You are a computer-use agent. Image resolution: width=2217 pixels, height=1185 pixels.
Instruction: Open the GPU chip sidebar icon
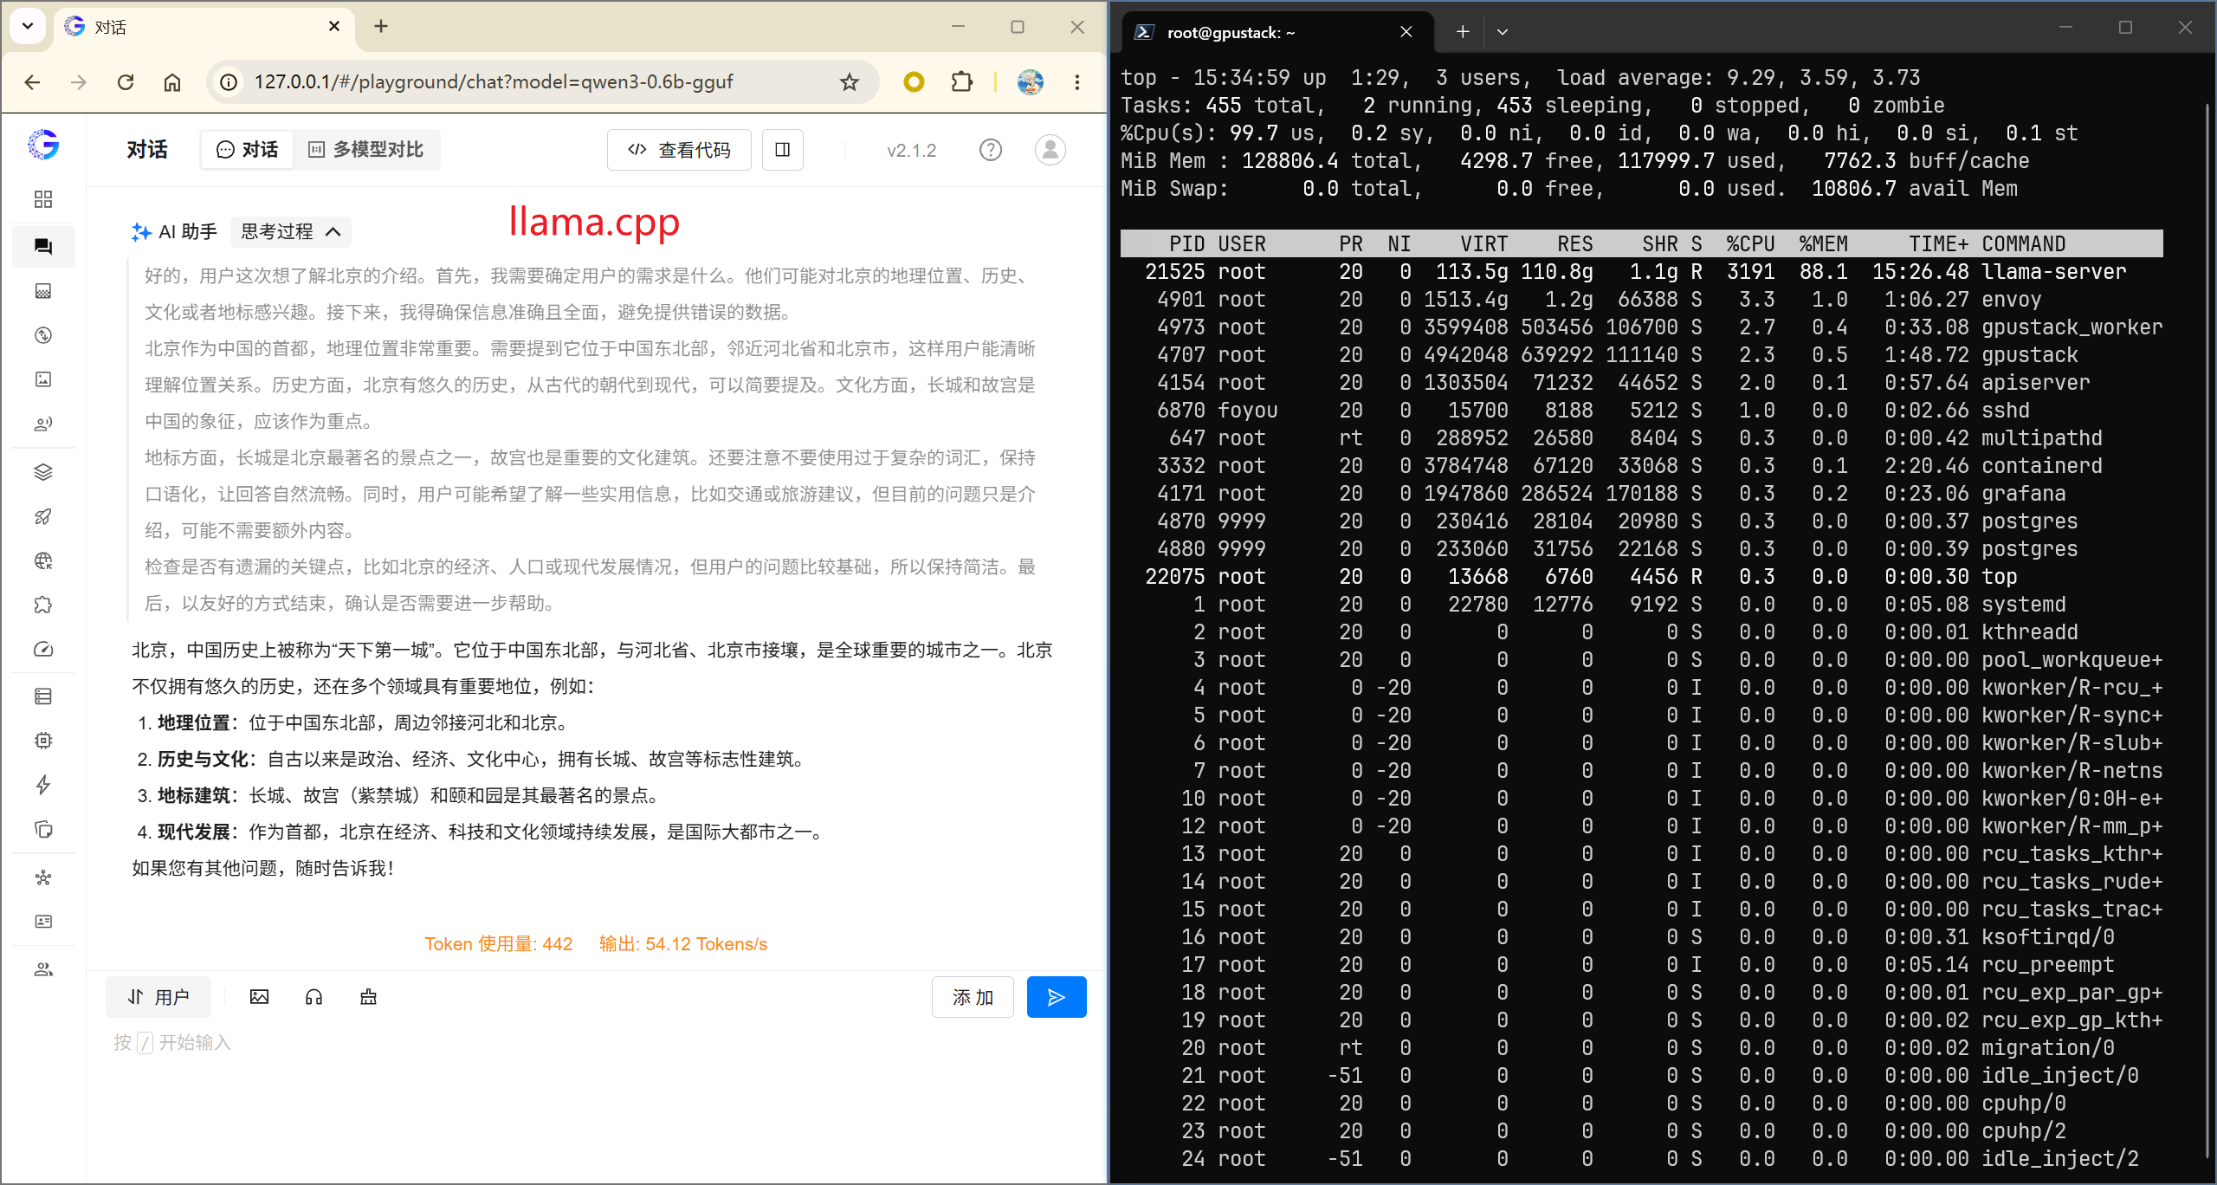pyautogui.click(x=43, y=741)
